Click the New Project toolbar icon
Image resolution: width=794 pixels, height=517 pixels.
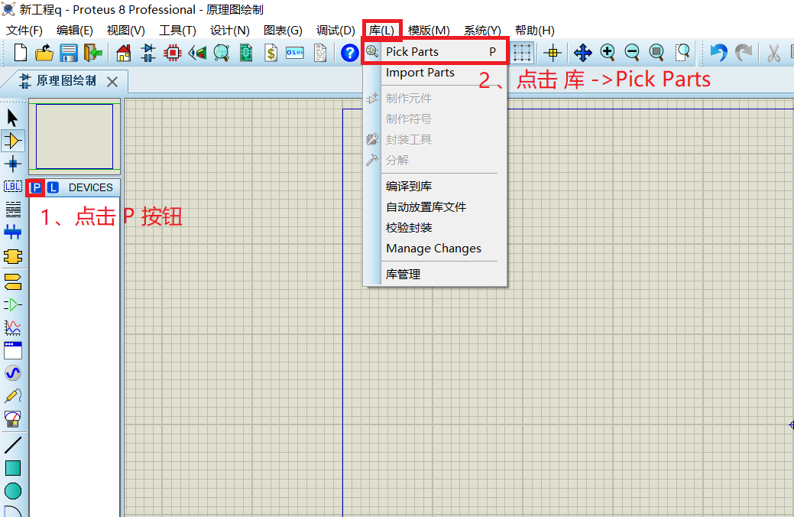point(21,52)
